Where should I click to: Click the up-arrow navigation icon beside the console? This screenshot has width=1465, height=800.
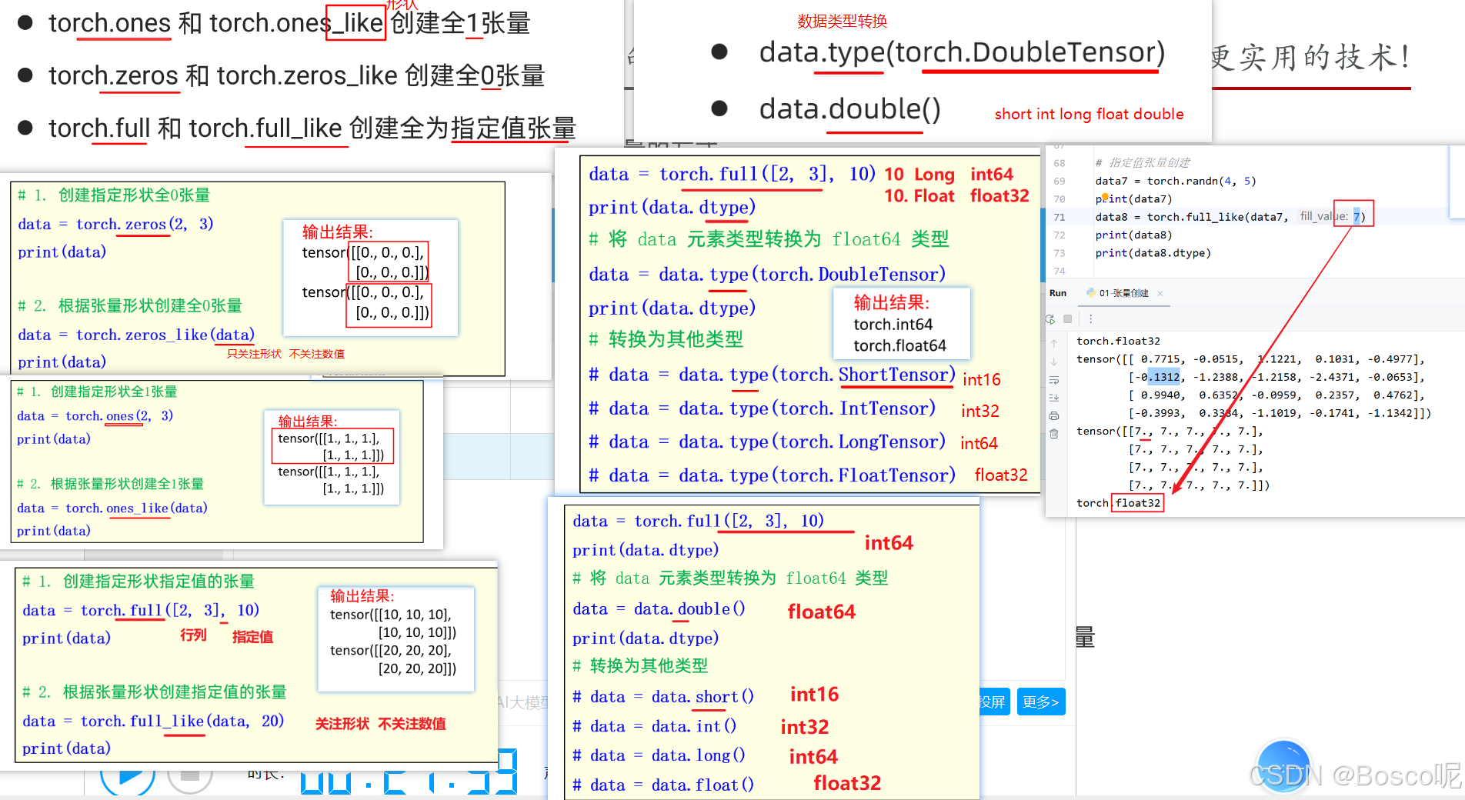pyautogui.click(x=1054, y=342)
